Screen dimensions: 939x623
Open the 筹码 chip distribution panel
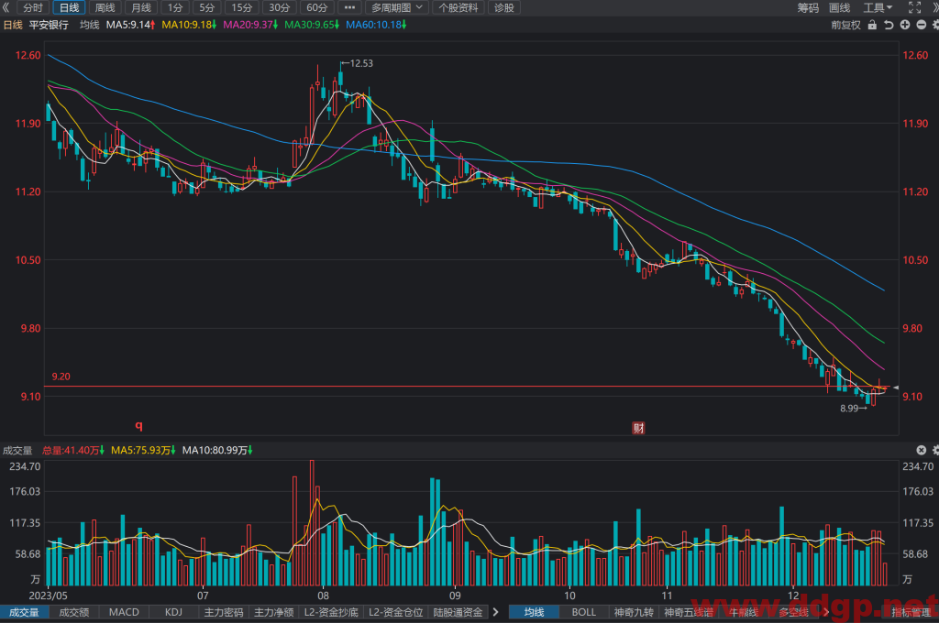808,7
